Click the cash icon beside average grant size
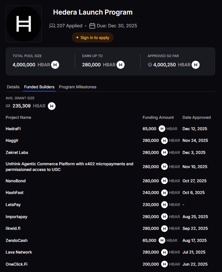Viewport: 222px width, 272px height. [x=8, y=106]
